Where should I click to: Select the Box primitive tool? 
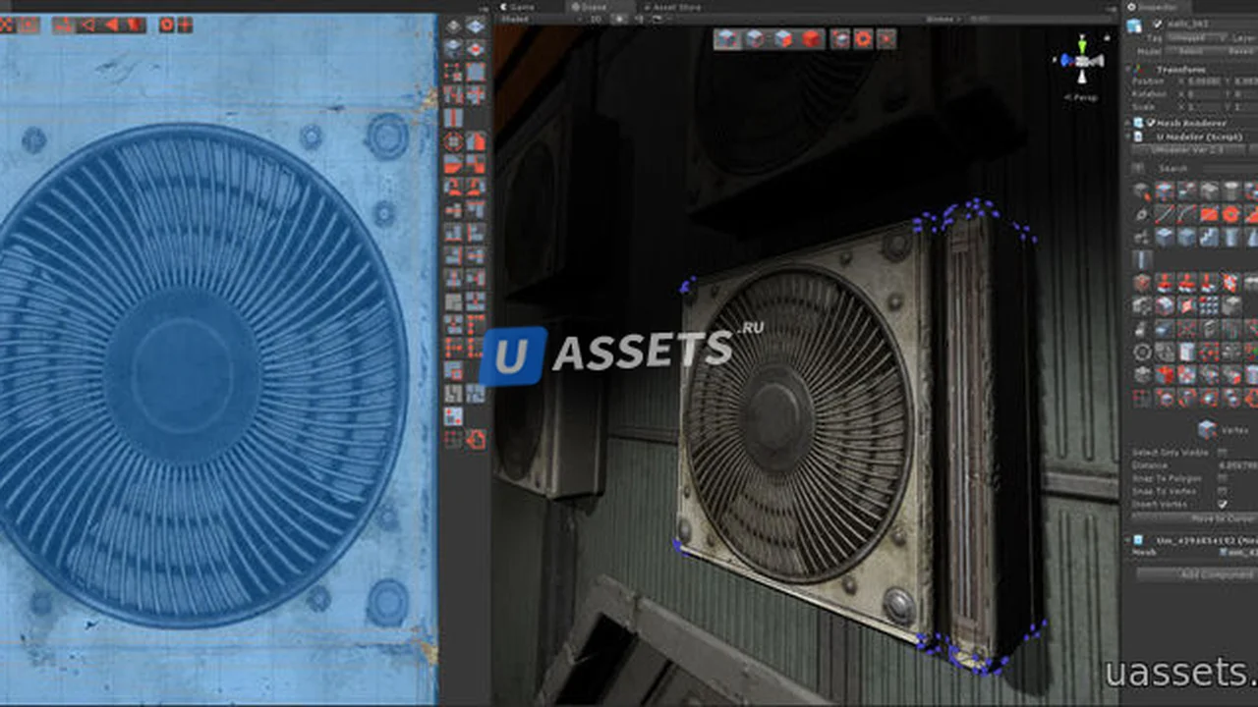(x=1164, y=236)
